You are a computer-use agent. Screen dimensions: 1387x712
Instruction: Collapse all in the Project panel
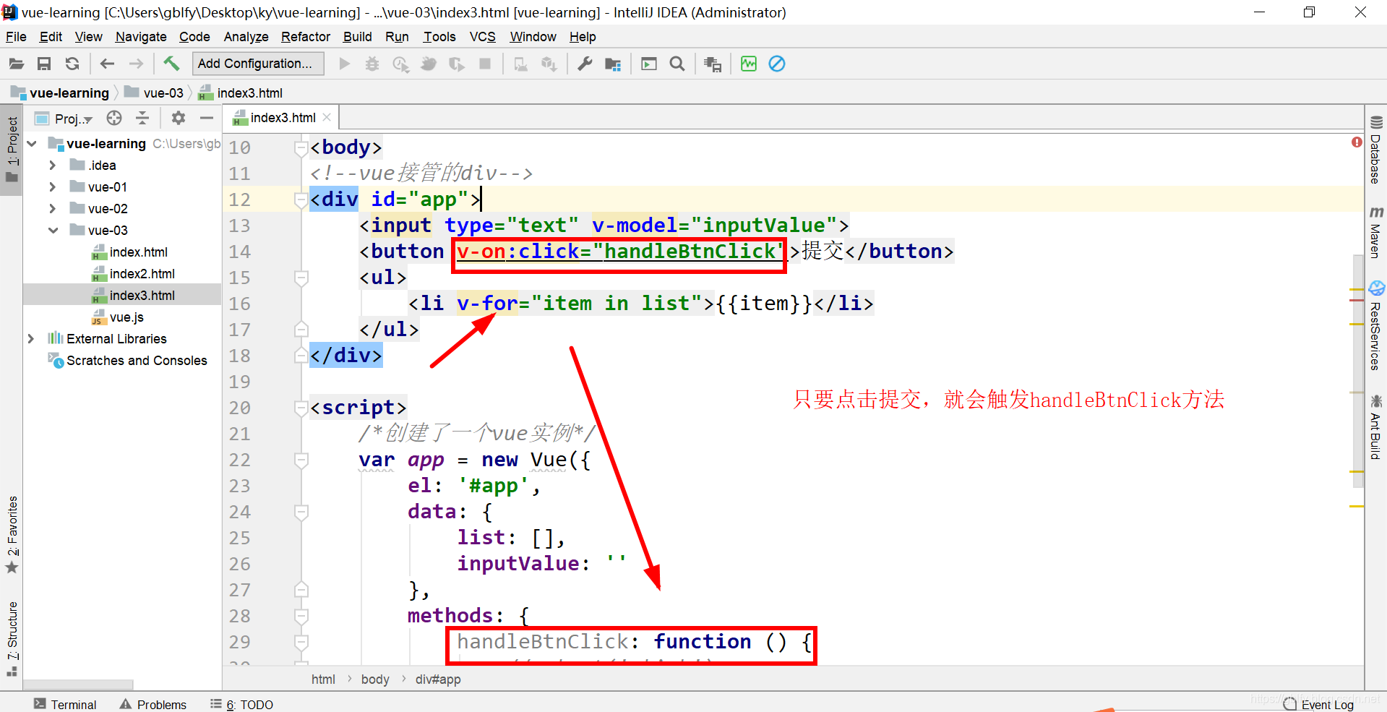[142, 118]
